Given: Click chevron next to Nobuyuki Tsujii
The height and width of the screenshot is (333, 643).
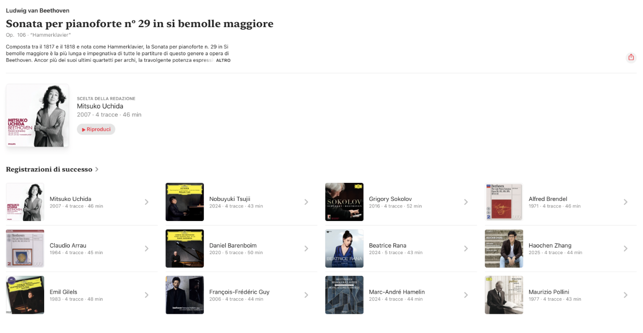Looking at the screenshot, I should [x=306, y=202].
